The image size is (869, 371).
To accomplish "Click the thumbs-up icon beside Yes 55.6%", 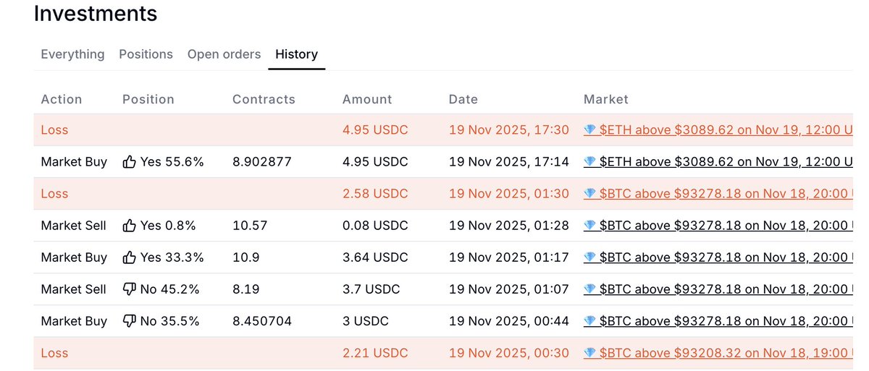I will (x=130, y=162).
